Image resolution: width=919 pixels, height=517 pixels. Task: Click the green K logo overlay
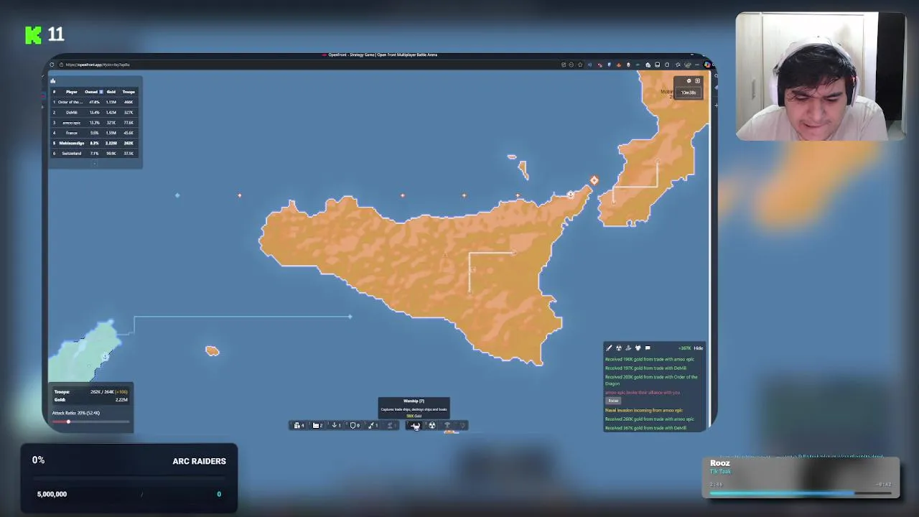coord(33,35)
